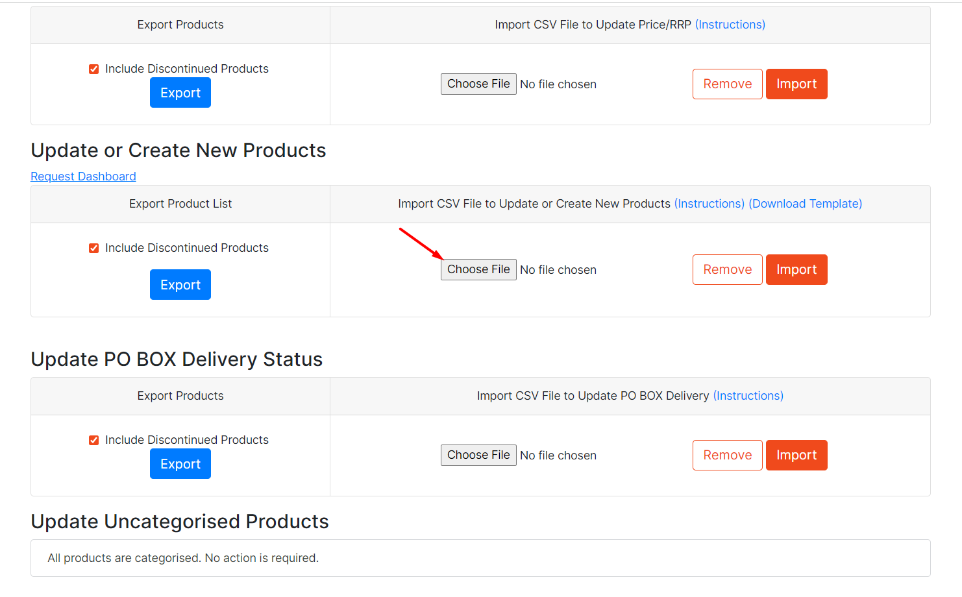Open Instructions for PO BOX Delivery import

tap(748, 396)
